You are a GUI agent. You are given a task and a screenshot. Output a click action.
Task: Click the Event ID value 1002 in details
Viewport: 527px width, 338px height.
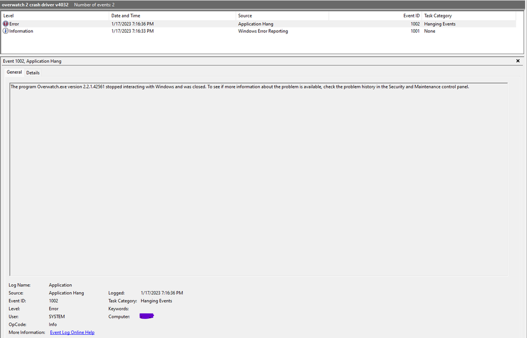53,301
